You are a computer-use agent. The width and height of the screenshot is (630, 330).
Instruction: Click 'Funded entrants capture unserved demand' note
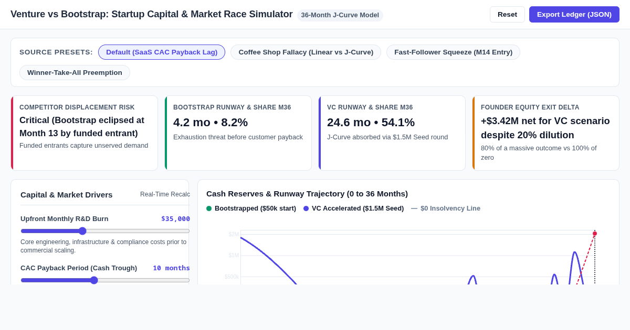click(x=84, y=146)
